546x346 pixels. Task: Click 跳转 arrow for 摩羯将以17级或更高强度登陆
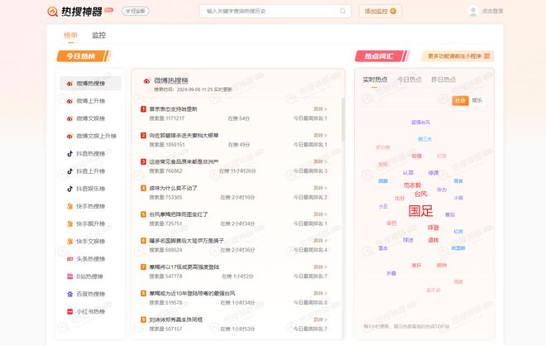320,267
